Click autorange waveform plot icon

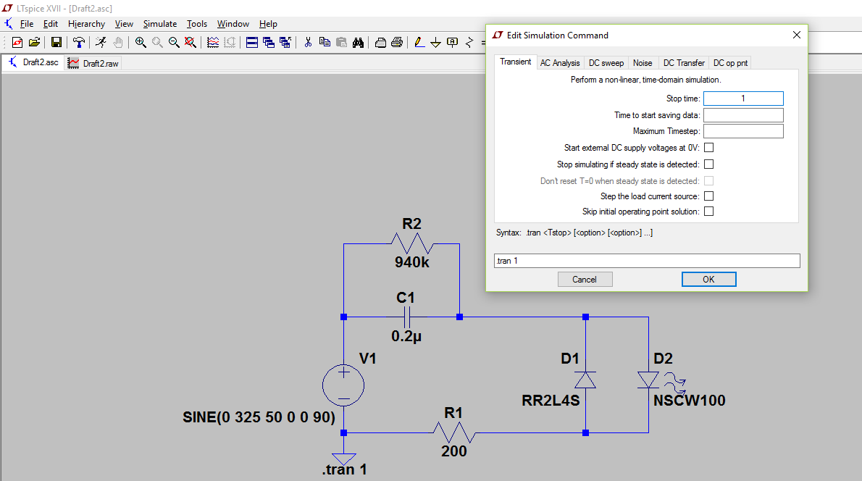(213, 42)
